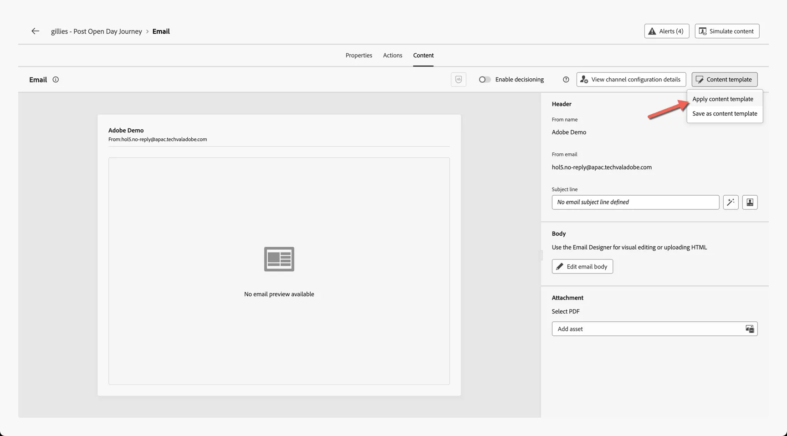Click the Email Designer description text under Body

[x=629, y=248]
